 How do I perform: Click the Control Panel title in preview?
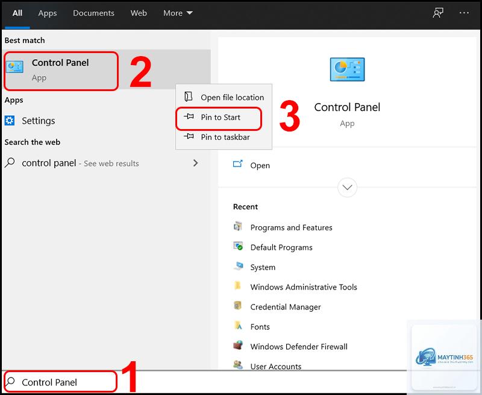[347, 107]
